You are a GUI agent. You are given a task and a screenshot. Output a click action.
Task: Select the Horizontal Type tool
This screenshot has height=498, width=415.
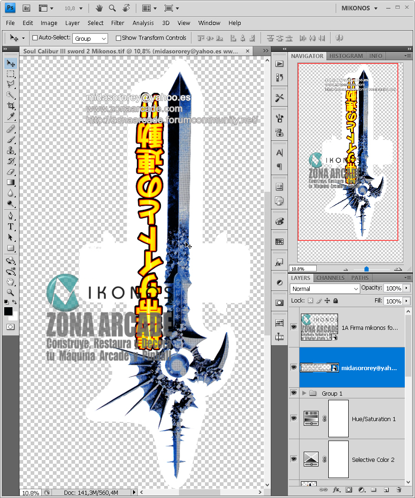(x=10, y=227)
